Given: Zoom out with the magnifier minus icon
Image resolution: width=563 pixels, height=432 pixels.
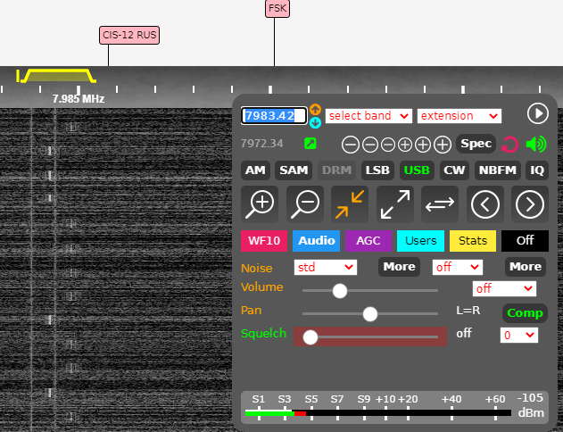Looking at the screenshot, I should tap(305, 204).
